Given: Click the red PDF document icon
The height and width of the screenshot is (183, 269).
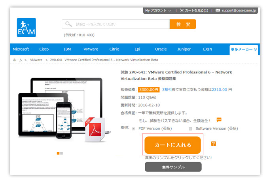Looking at the screenshot, I should coord(95,130).
